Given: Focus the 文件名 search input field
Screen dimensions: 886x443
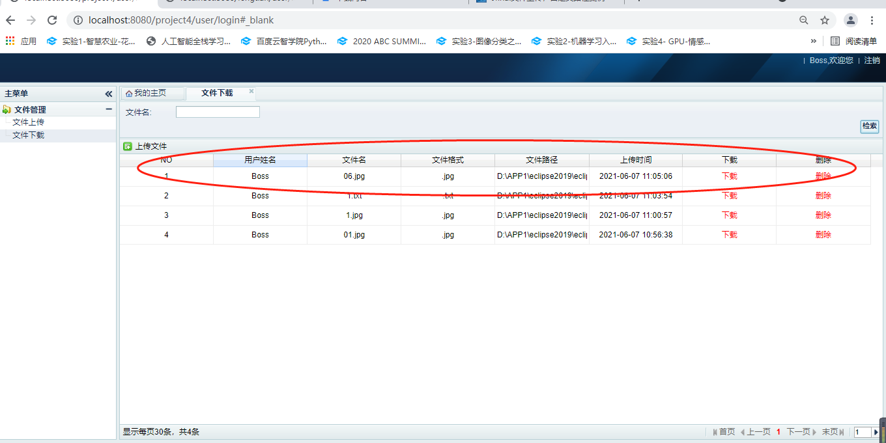Looking at the screenshot, I should tap(218, 112).
